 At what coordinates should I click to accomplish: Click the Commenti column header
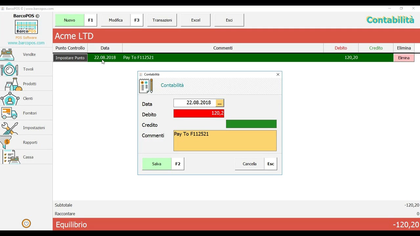coord(223,48)
